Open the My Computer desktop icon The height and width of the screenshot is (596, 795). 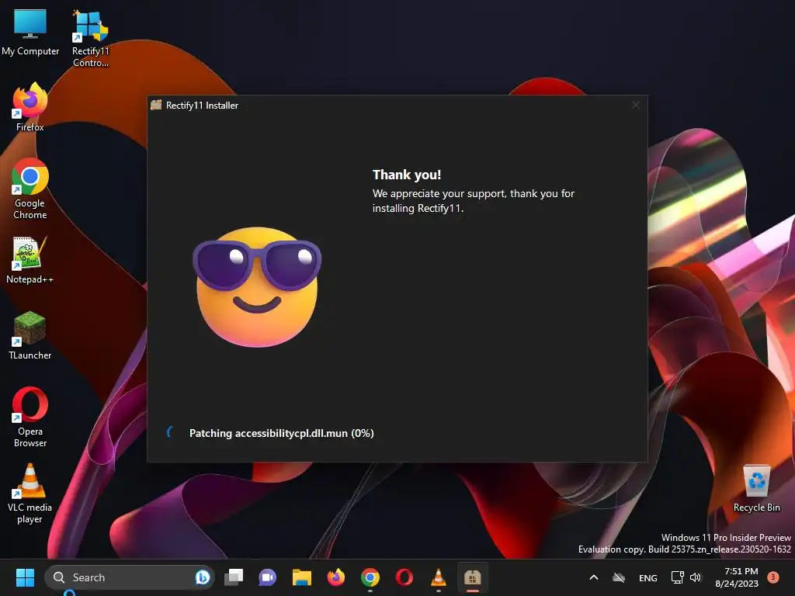coord(30,31)
